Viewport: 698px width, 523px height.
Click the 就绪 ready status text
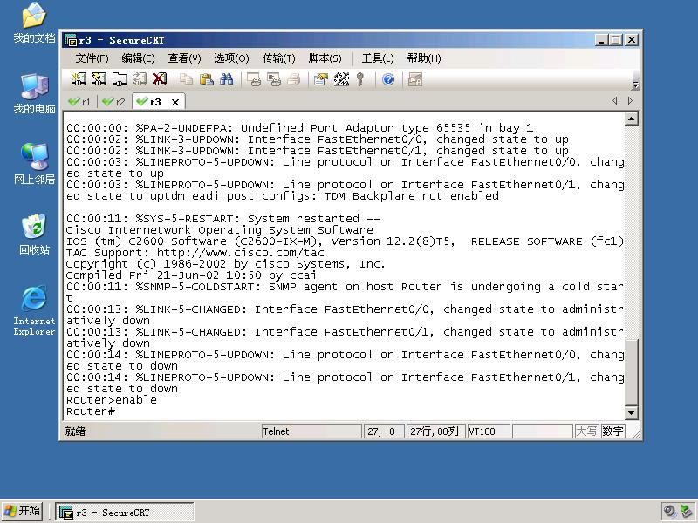coord(75,431)
